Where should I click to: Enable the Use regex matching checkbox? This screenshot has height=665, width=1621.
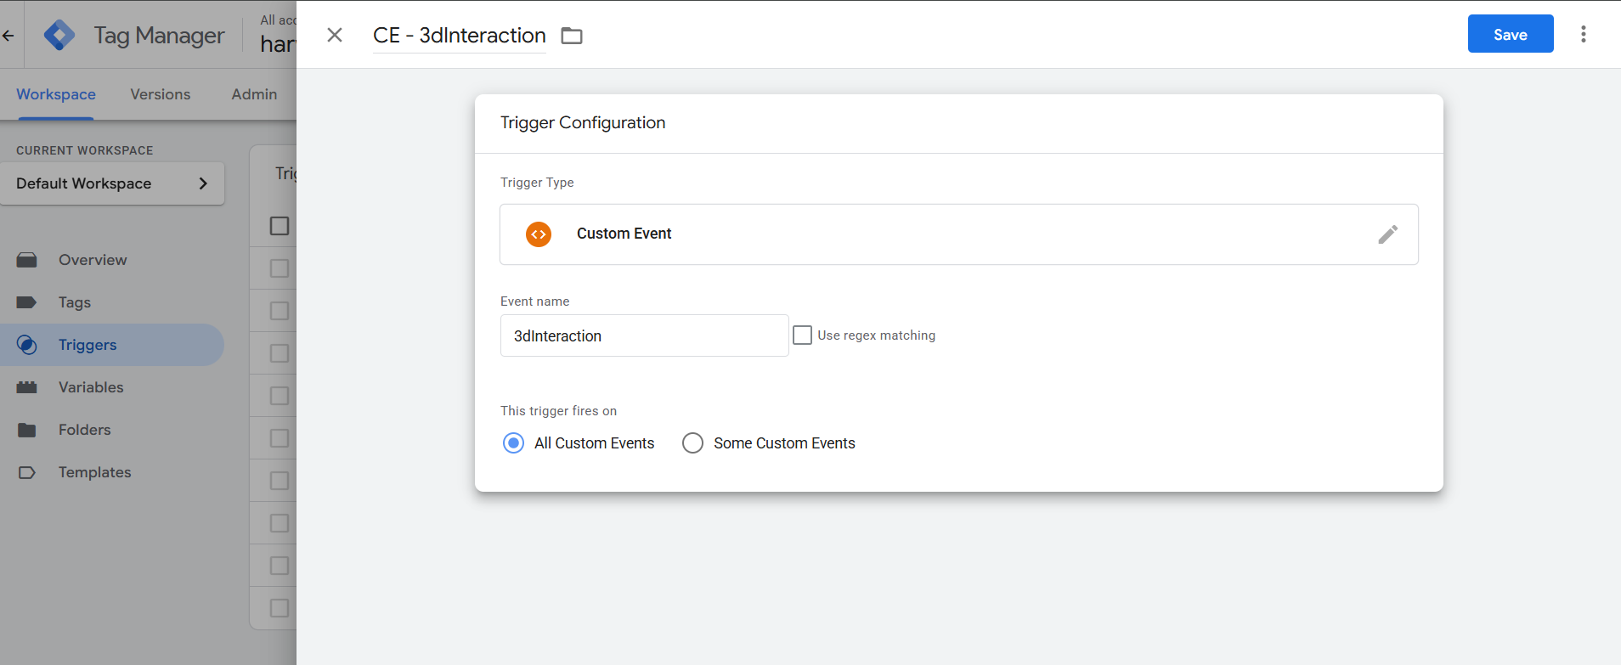tap(802, 335)
